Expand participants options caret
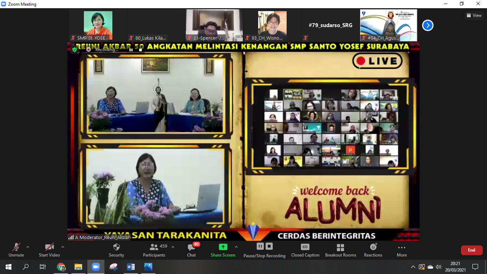The height and width of the screenshot is (274, 487). coord(173,247)
